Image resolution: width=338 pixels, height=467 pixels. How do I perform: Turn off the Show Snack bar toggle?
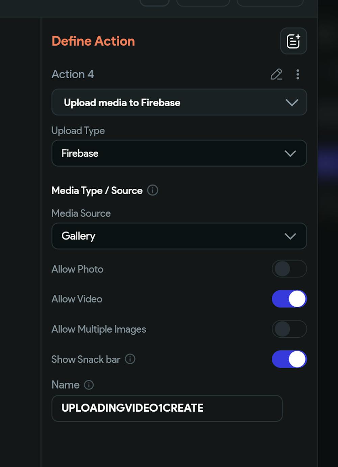pos(289,359)
